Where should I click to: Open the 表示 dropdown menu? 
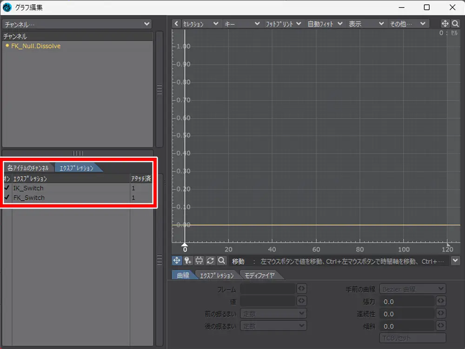366,24
